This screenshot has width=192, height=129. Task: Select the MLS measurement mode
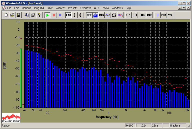(x=101, y=15)
